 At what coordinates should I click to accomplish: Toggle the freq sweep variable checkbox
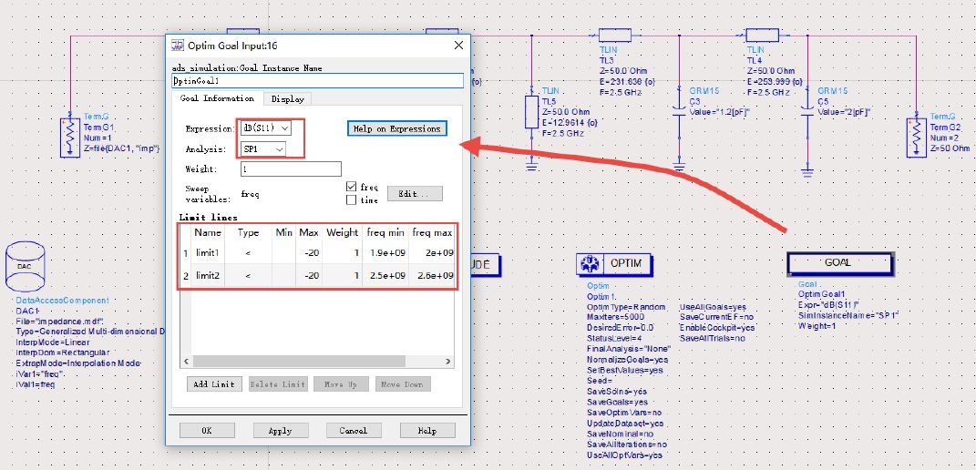[x=351, y=187]
